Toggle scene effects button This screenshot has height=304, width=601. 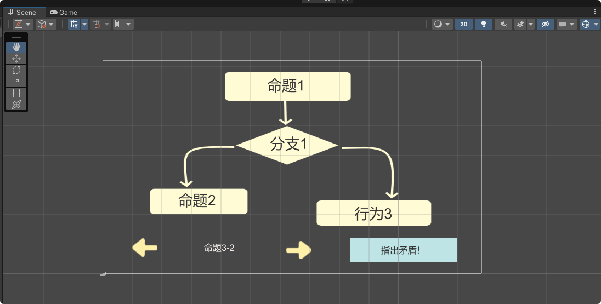pyautogui.click(x=520, y=24)
